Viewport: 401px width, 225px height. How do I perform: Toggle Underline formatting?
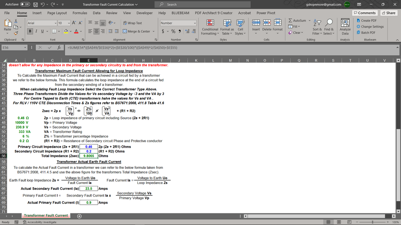click(42, 31)
